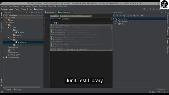Run the selected configuration
Screen dimensions: 169x95
(151, 9)
